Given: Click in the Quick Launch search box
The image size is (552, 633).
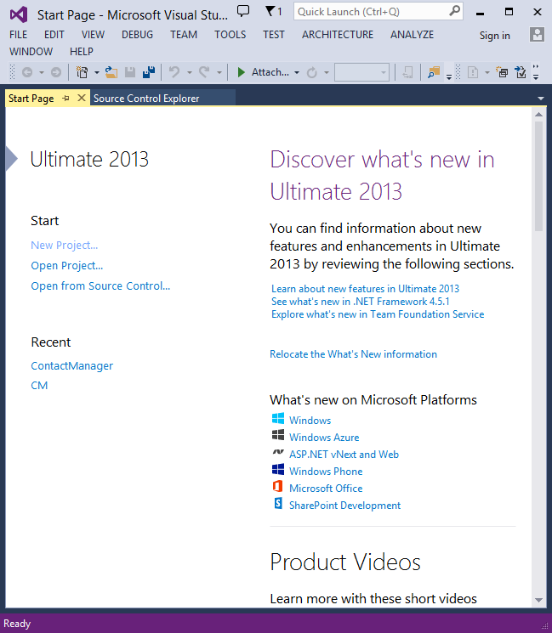Looking at the screenshot, I should point(370,12).
